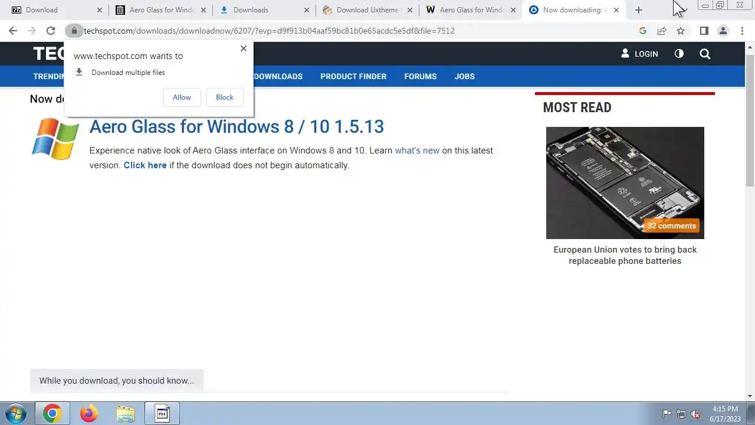Screen dimensions: 755x425
Task: Open the Aero Glass for Windows 8 / 10 title
Action: [237, 126]
